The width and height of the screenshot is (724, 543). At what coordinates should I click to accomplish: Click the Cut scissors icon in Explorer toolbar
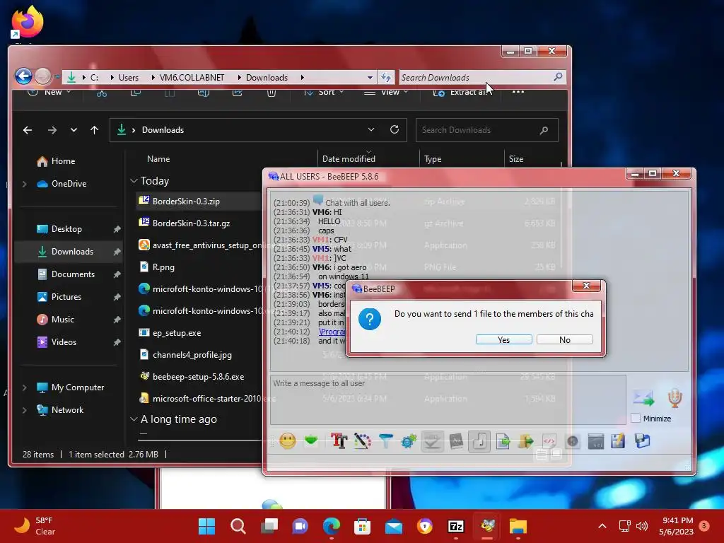click(x=102, y=93)
